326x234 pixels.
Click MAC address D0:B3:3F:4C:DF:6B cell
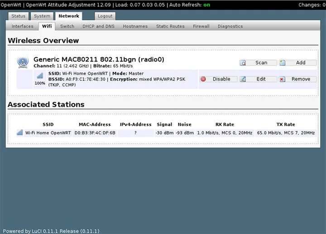(95, 133)
